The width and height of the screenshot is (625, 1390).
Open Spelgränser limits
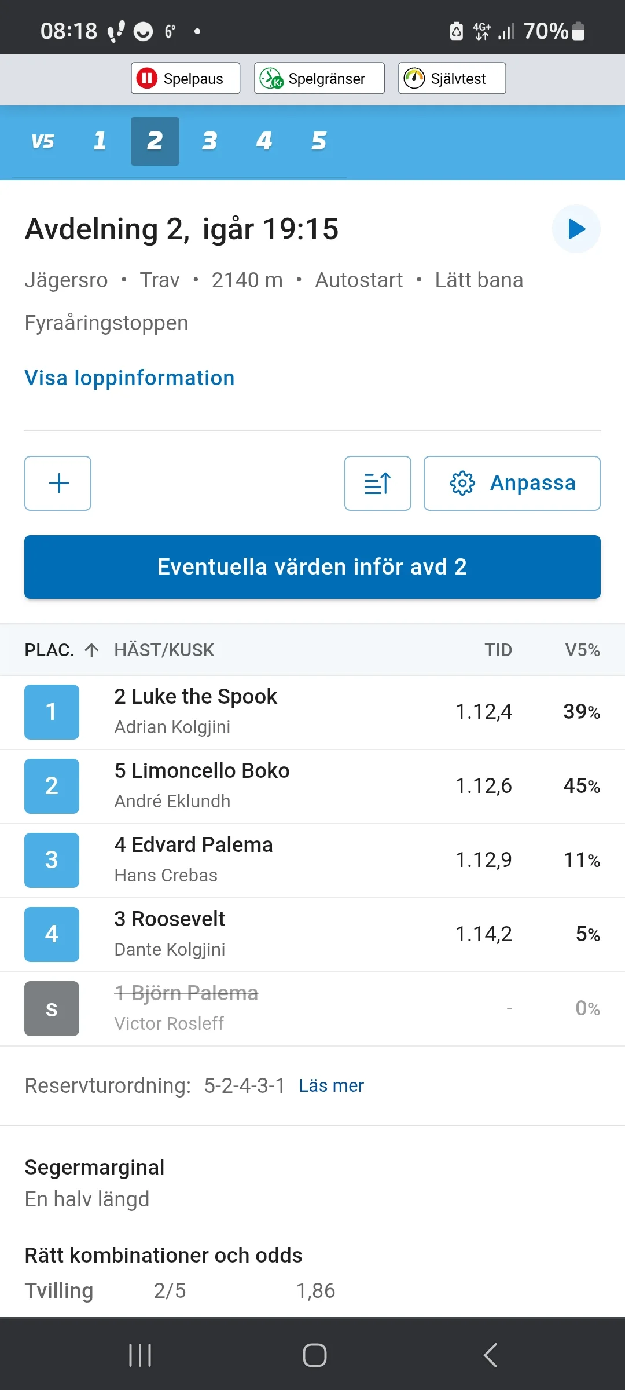[319, 78]
